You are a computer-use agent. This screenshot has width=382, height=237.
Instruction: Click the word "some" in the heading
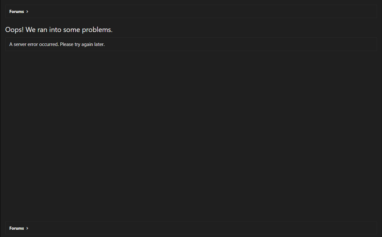(x=72, y=30)
